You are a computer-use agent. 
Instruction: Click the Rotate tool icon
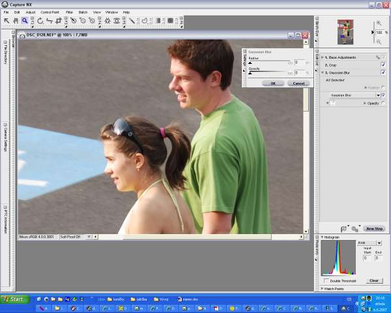[x=40, y=21]
